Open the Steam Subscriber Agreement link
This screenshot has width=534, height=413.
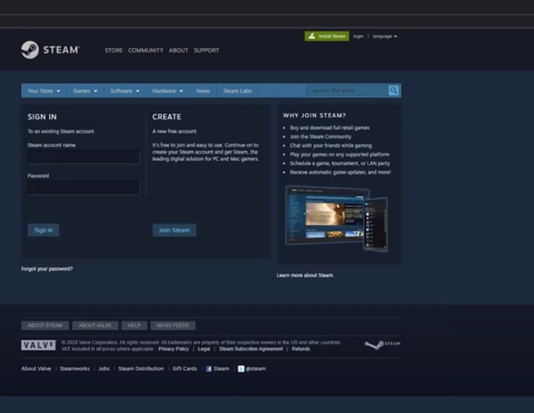(251, 349)
